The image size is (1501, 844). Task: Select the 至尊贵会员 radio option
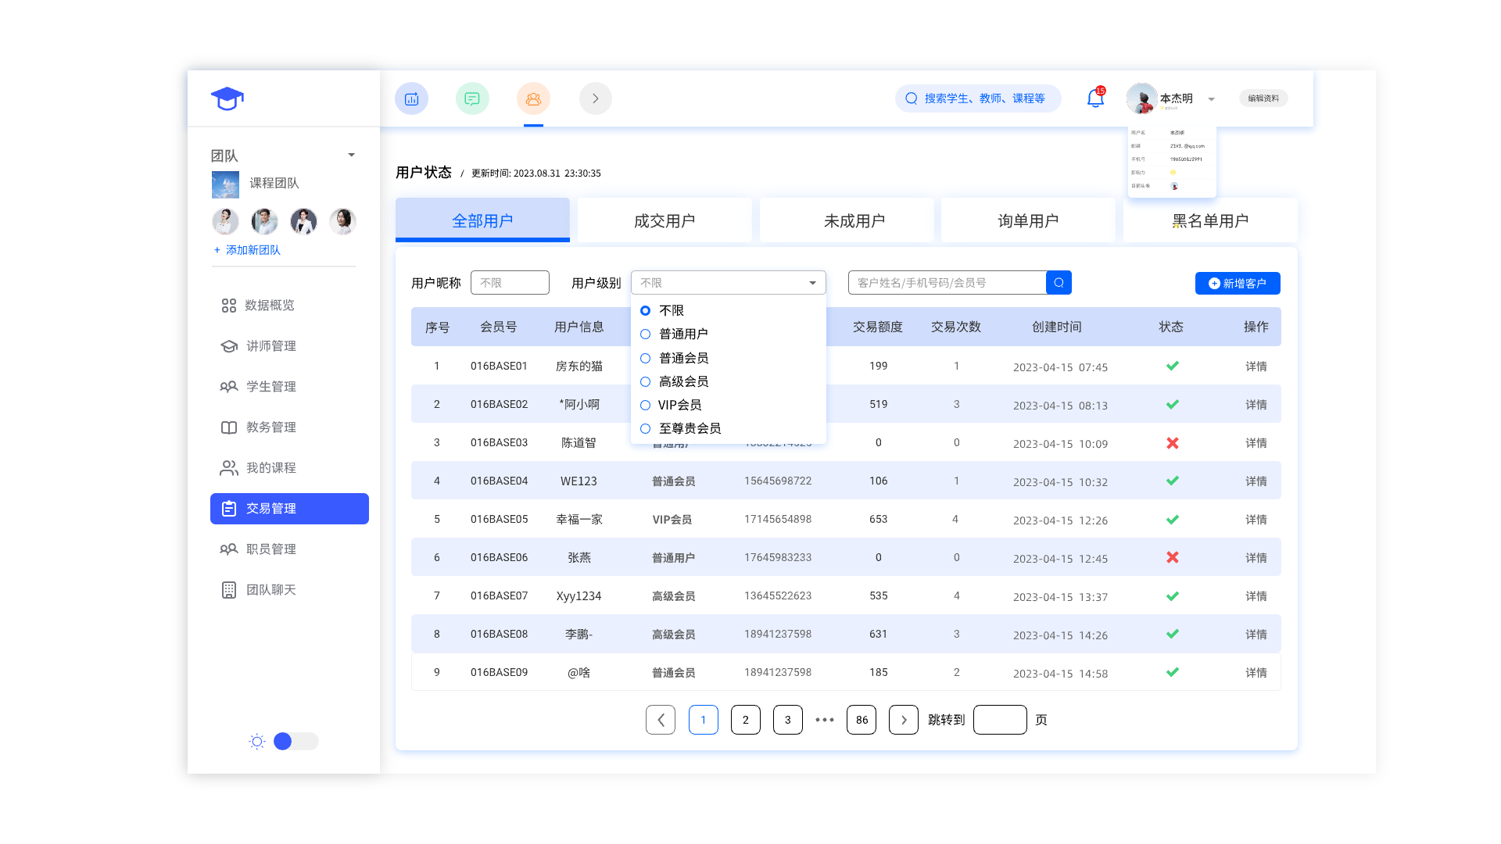click(646, 428)
